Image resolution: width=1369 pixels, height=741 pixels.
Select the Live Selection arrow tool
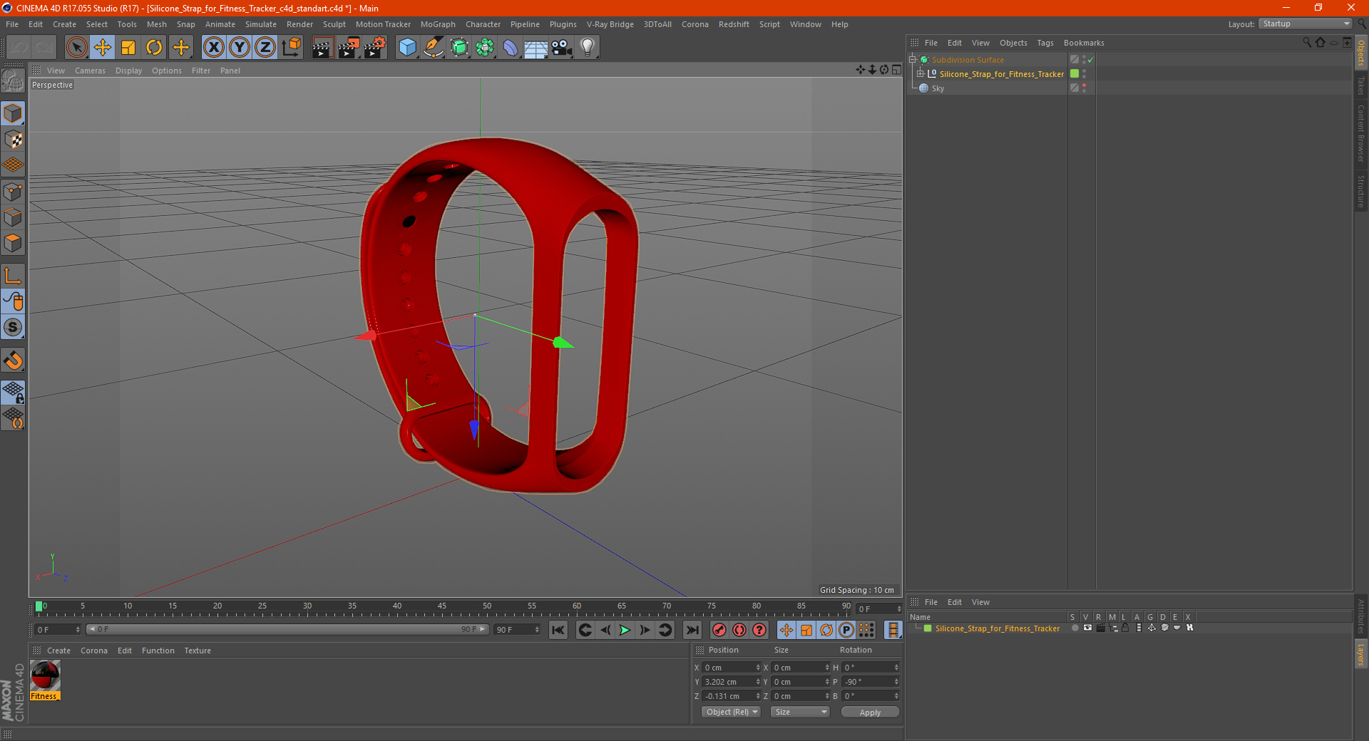point(76,48)
